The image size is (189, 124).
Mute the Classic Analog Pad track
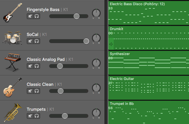point(30,66)
